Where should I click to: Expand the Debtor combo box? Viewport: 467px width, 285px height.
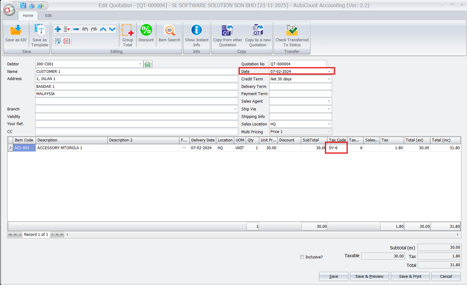(x=140, y=64)
